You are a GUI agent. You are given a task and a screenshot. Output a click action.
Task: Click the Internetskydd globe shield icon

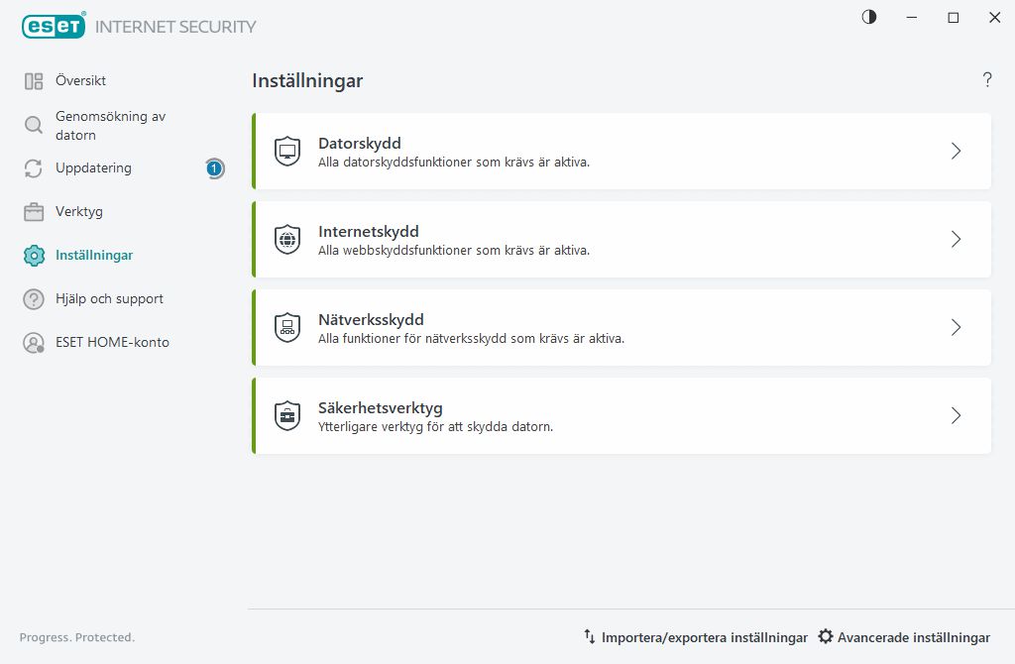pos(287,240)
